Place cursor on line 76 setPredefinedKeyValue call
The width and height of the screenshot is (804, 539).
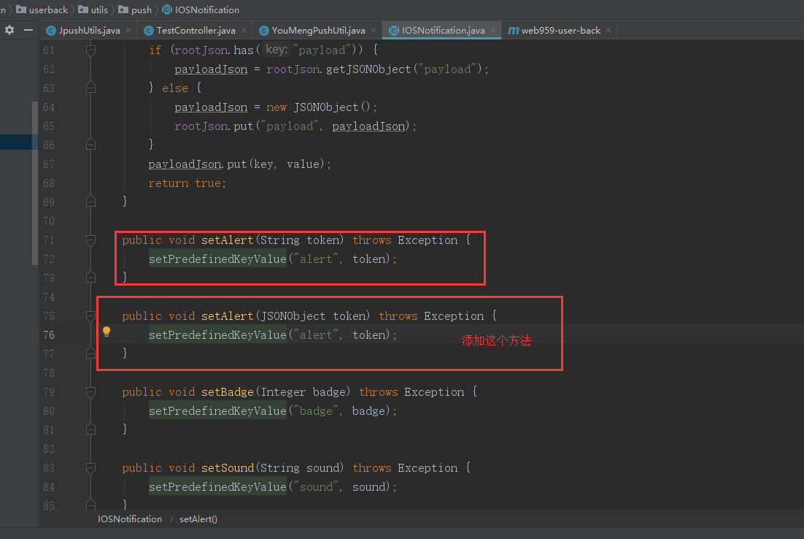click(x=217, y=335)
